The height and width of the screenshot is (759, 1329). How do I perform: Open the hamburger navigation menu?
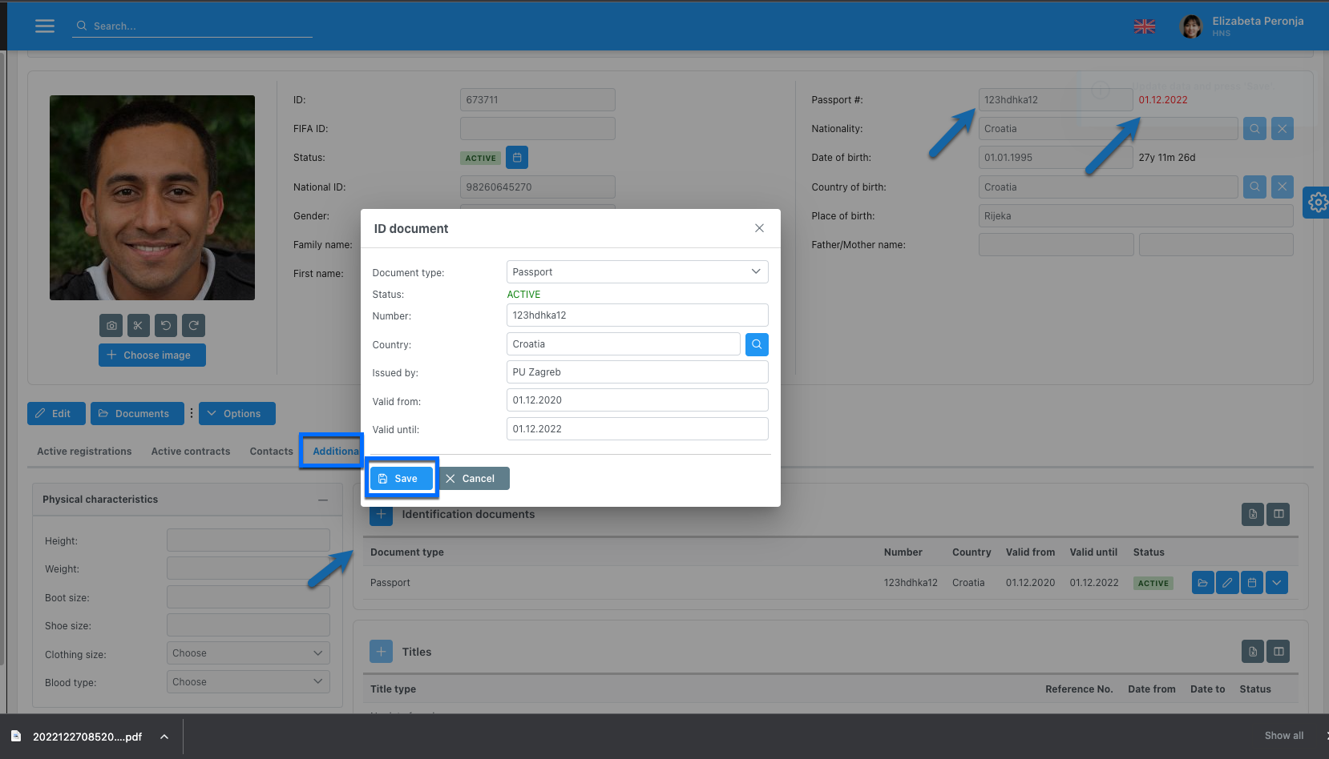point(45,26)
